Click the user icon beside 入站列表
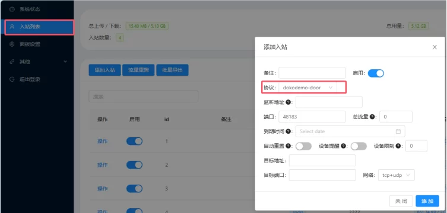Screen dimensions: 447x213 click(12, 27)
